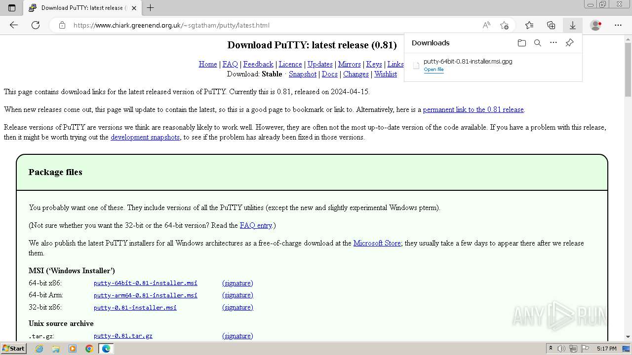632x355 pixels.
Task: Open the Feedback navigation link
Action: coord(258,64)
